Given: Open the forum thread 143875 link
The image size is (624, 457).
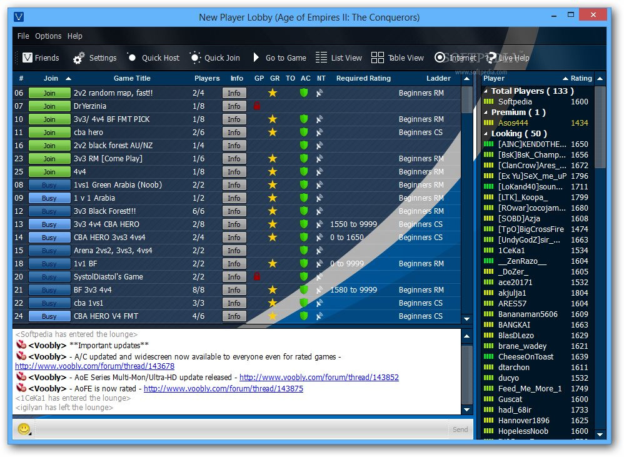Looking at the screenshot, I should click(223, 388).
